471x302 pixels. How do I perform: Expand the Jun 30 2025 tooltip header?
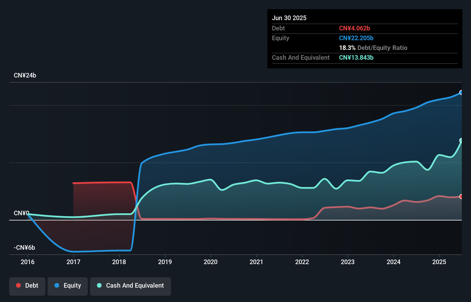click(x=289, y=18)
